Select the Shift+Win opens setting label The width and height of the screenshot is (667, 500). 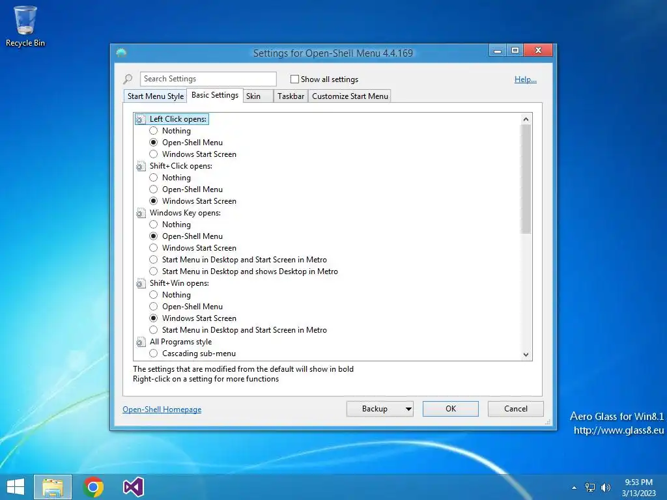pos(179,283)
